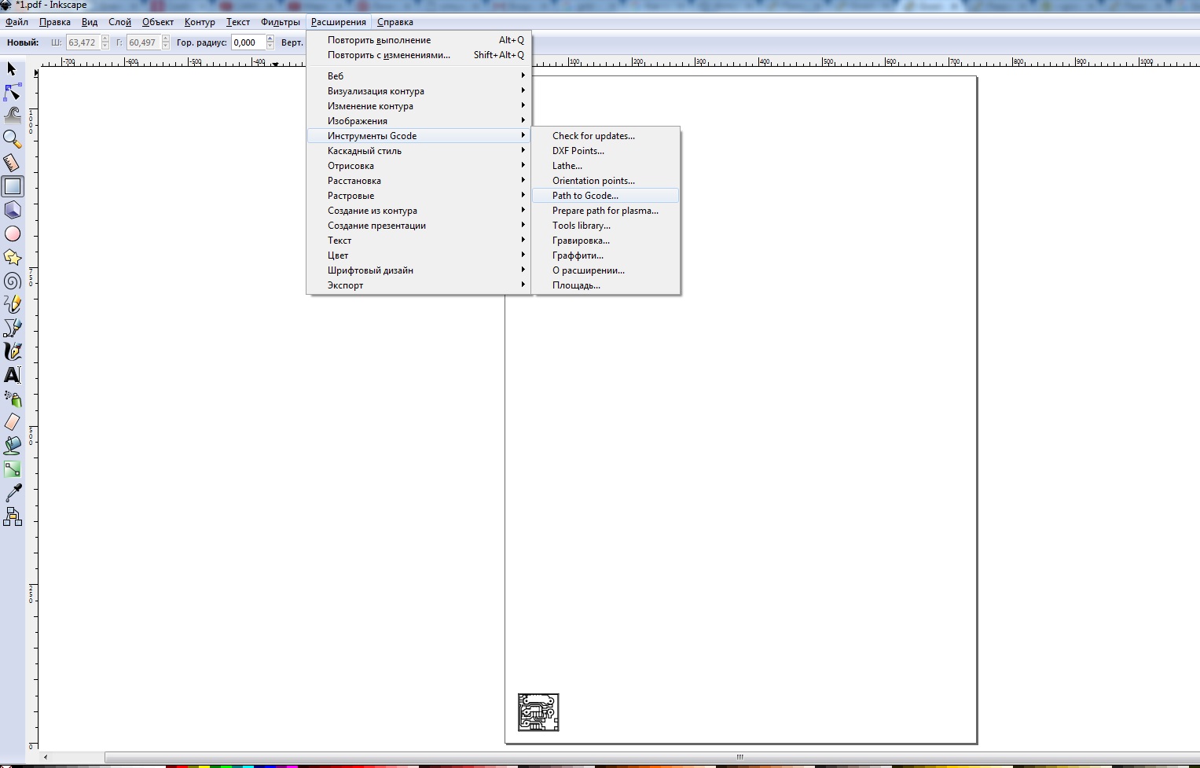Viewport: 1200px width, 768px height.
Task: Open the Контур menu
Action: 200,22
